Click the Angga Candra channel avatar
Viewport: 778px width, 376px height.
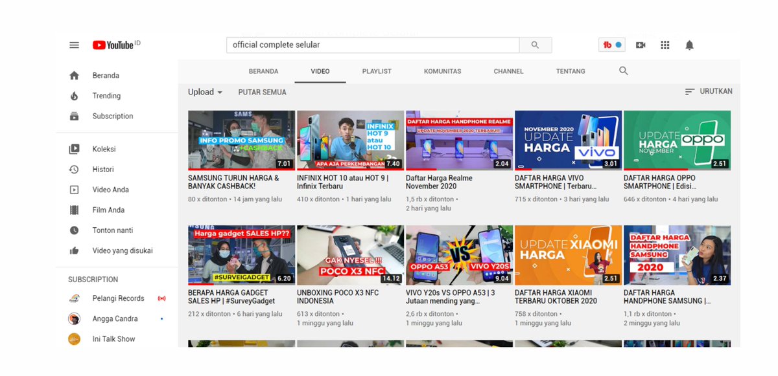(x=74, y=318)
